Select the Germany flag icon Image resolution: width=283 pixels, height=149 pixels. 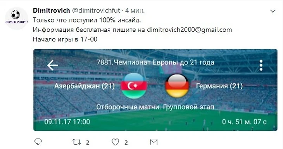click(x=177, y=86)
